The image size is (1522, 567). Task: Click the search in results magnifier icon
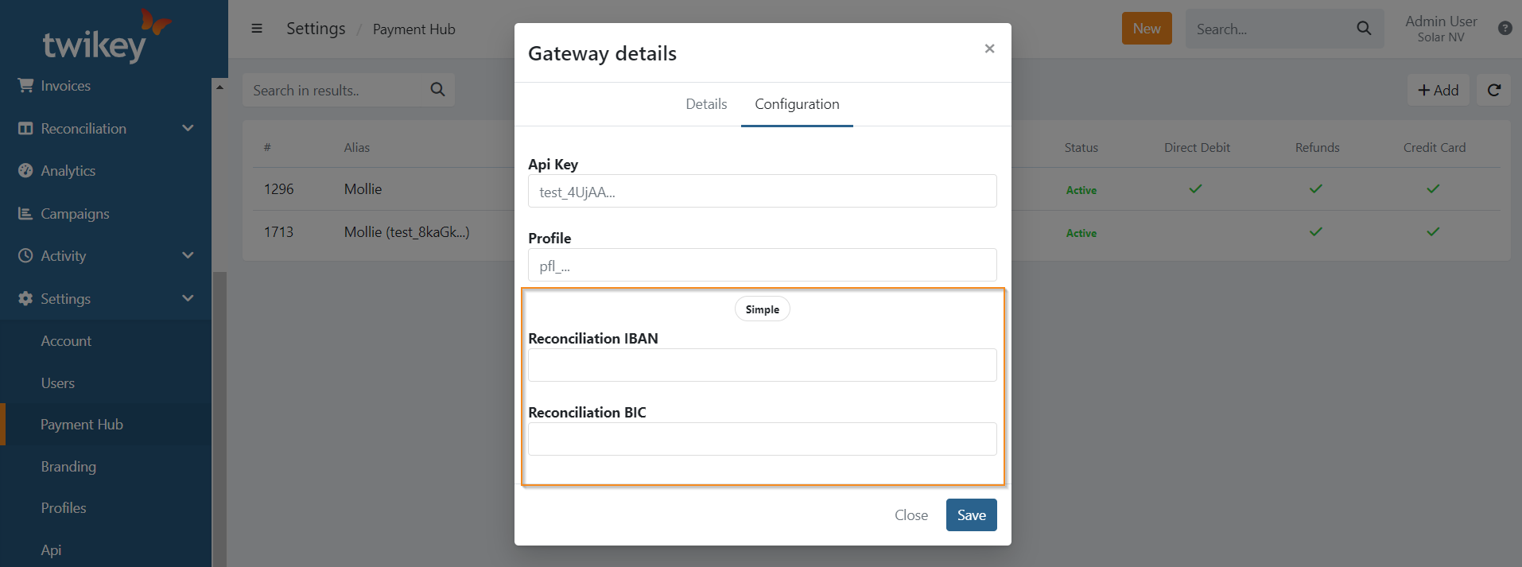coord(437,90)
